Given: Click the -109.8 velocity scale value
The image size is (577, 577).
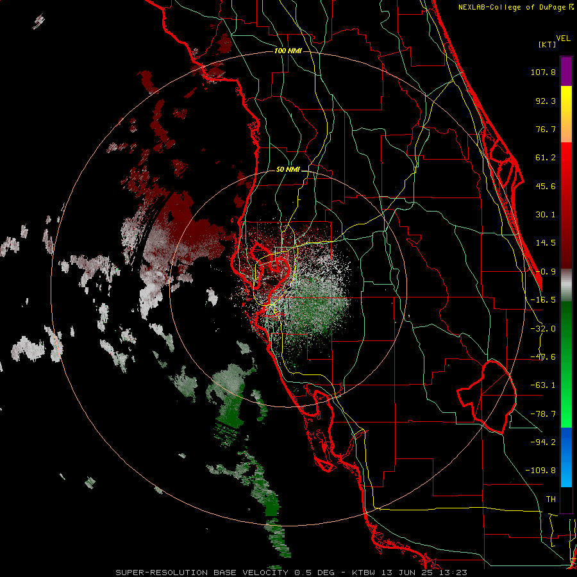Looking at the screenshot, I should click(x=540, y=471).
